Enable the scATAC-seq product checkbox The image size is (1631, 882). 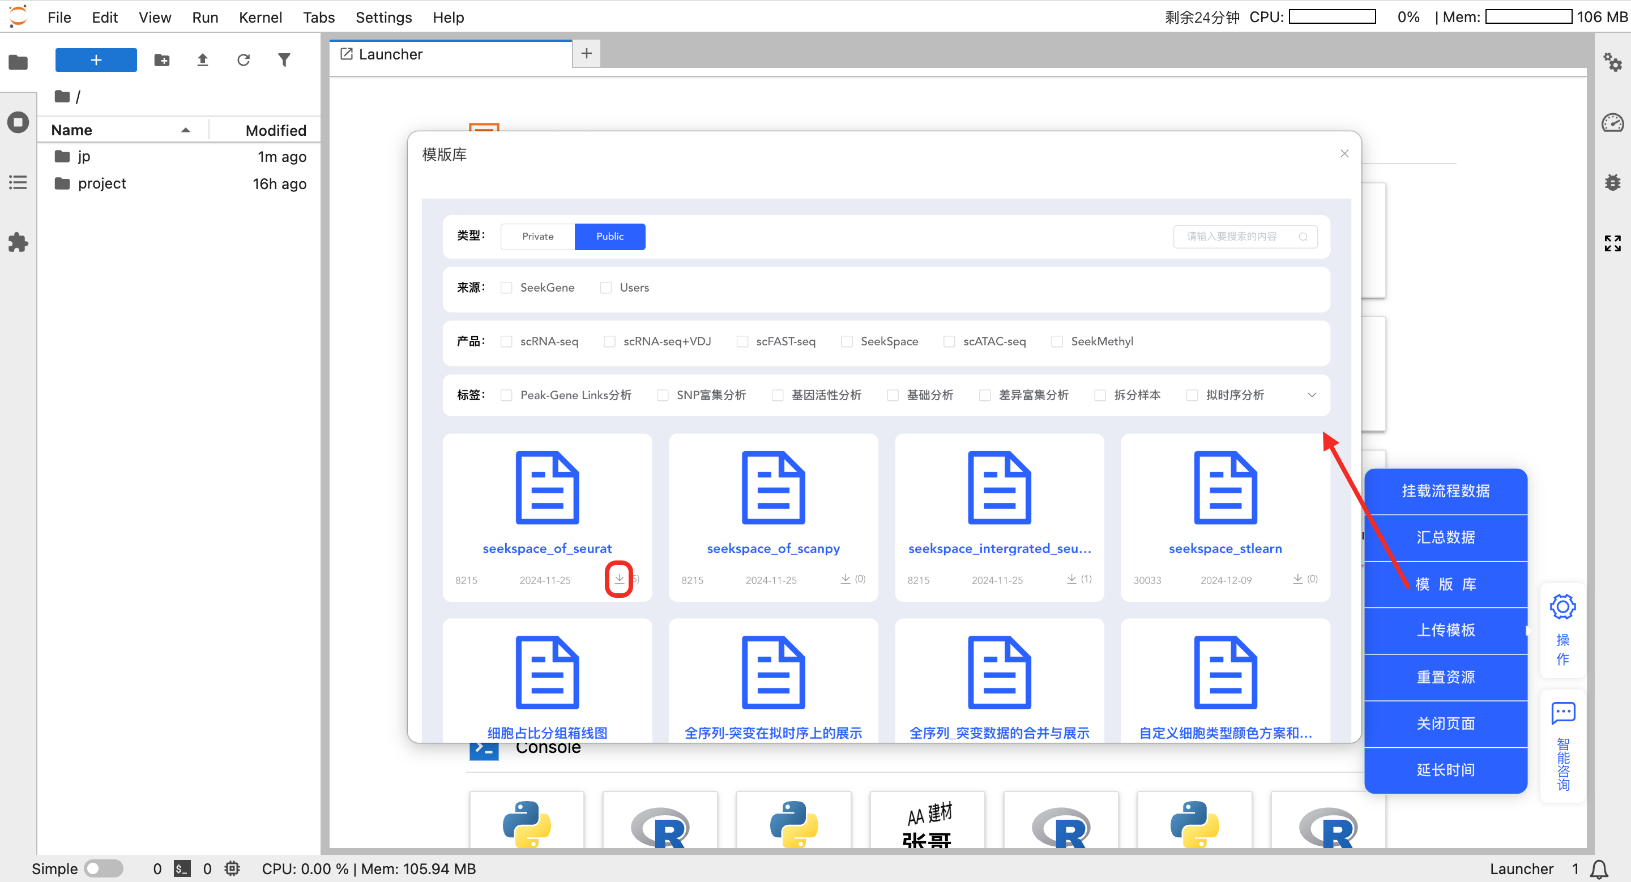click(949, 342)
